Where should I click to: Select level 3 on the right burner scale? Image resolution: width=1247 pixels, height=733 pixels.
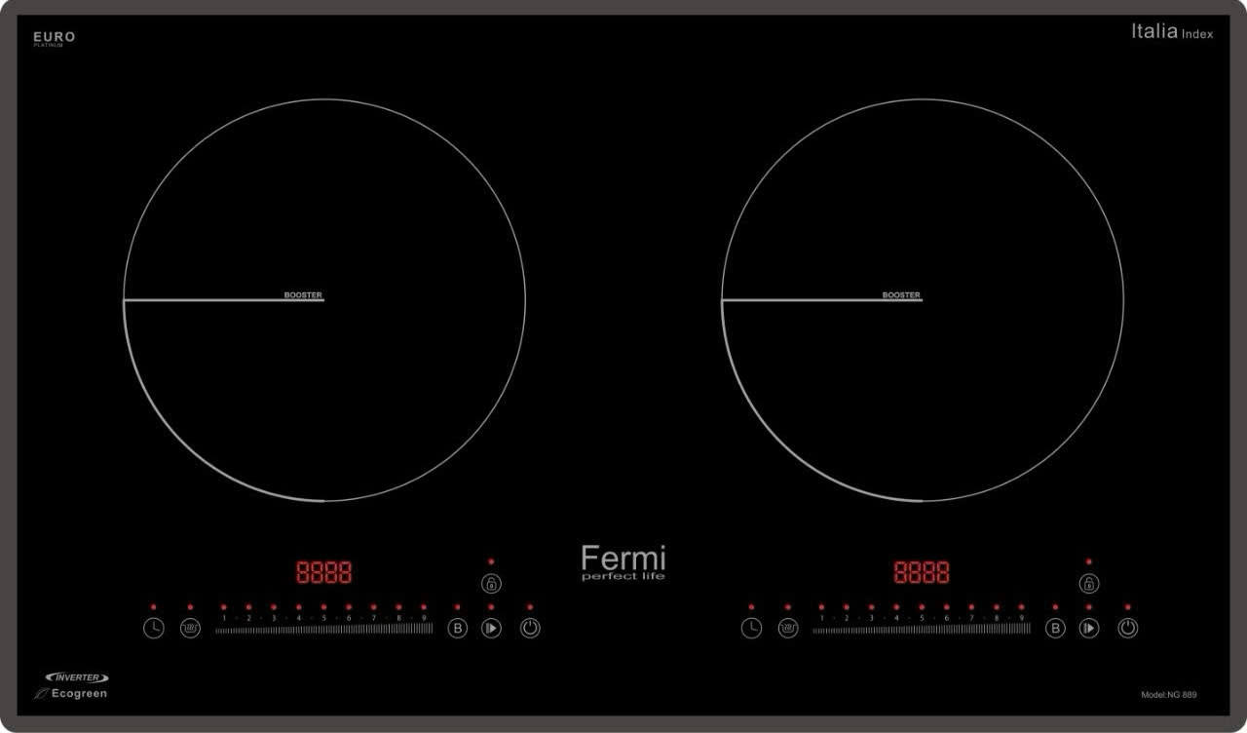(x=871, y=618)
